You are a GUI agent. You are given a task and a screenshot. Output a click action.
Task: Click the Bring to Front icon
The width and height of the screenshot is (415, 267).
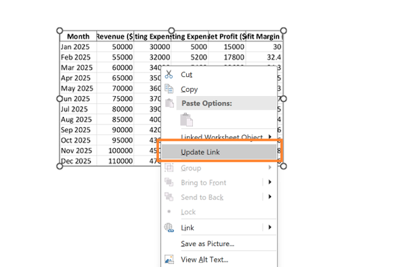(x=169, y=182)
